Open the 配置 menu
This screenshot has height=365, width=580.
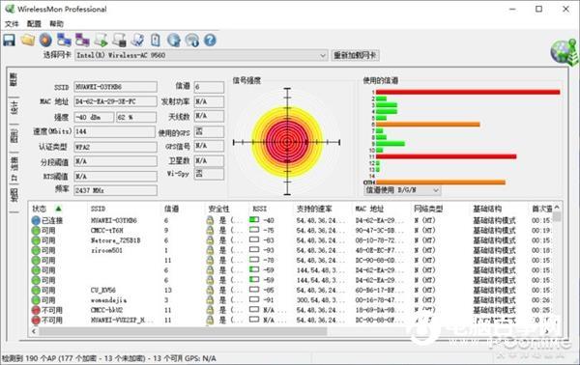34,24
